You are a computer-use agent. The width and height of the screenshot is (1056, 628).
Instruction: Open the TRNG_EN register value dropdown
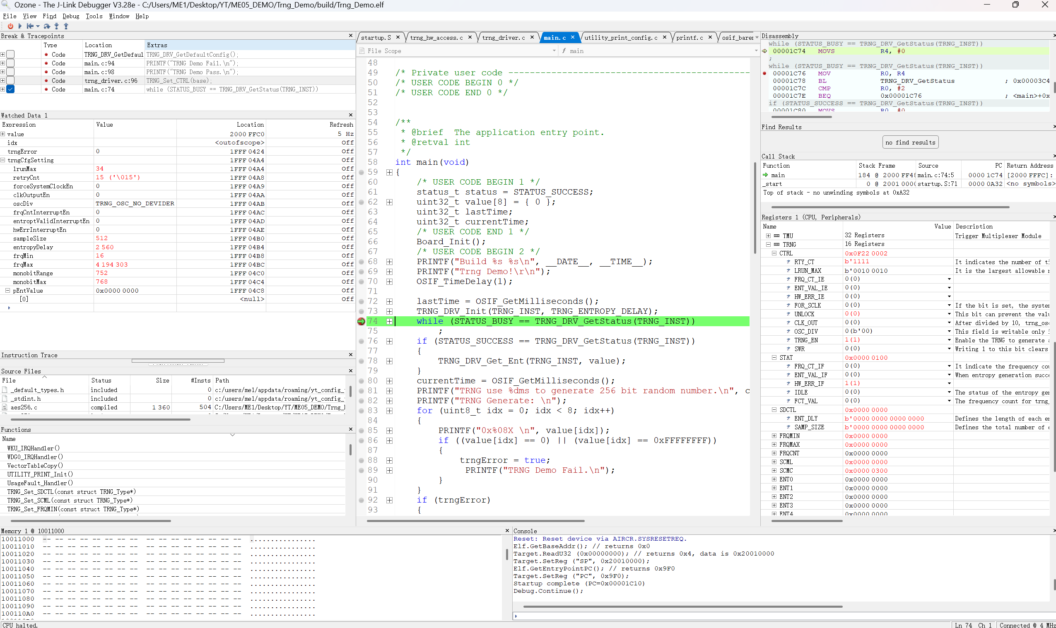coord(949,340)
